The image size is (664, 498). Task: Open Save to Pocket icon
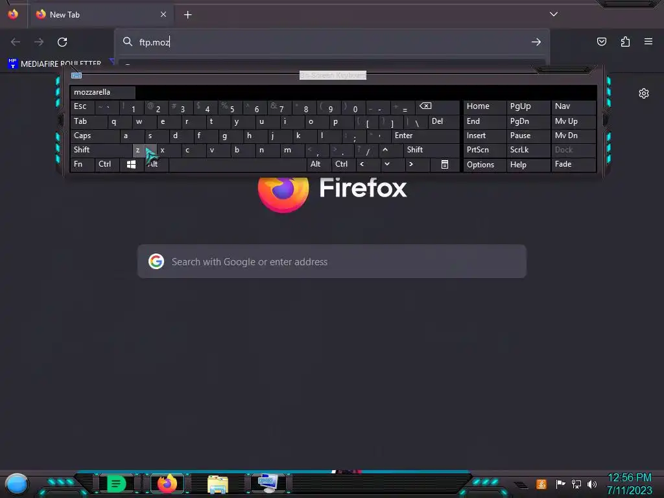coord(601,41)
